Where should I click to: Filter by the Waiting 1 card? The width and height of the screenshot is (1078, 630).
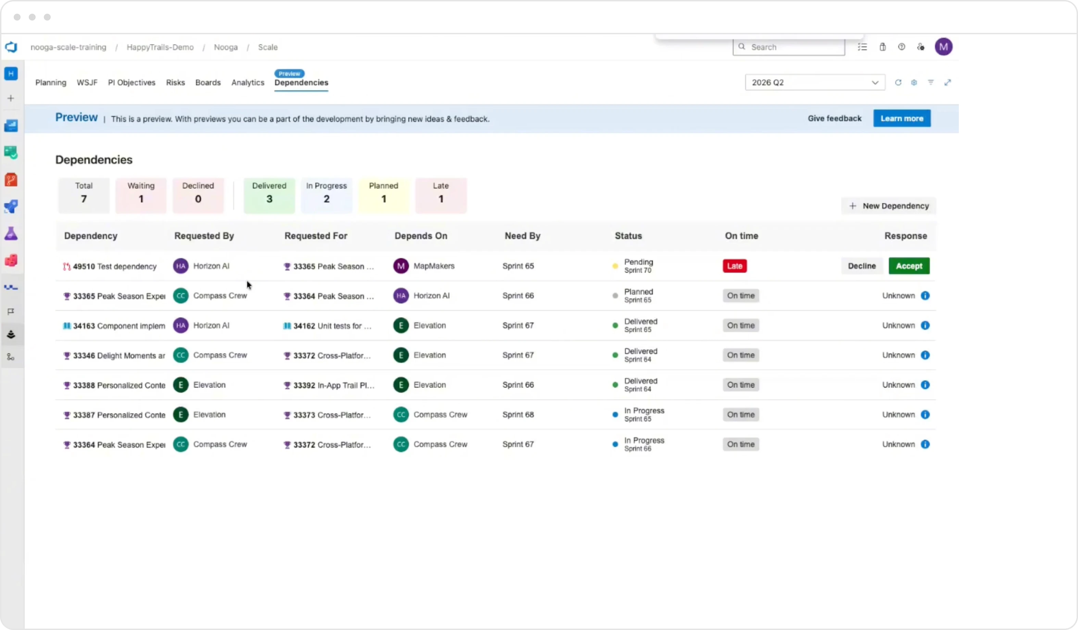click(141, 196)
